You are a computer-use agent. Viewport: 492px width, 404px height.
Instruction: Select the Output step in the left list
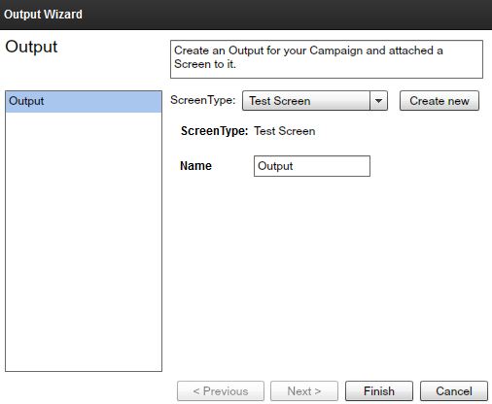click(84, 102)
